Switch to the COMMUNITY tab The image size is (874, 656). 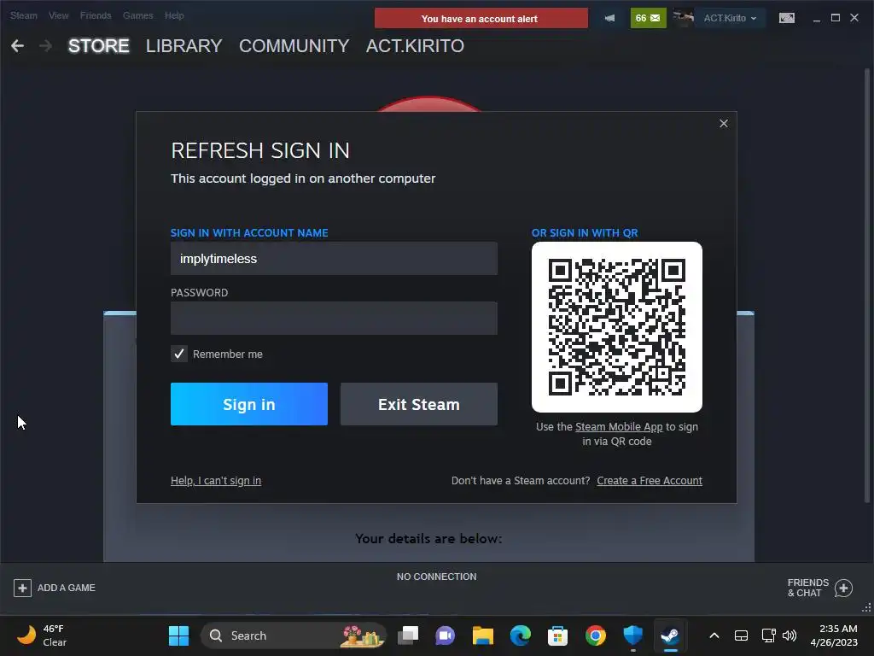tap(294, 46)
